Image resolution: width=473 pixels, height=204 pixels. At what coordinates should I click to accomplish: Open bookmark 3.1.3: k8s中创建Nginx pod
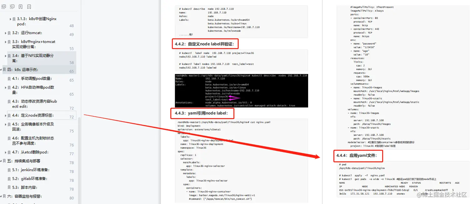point(37,21)
